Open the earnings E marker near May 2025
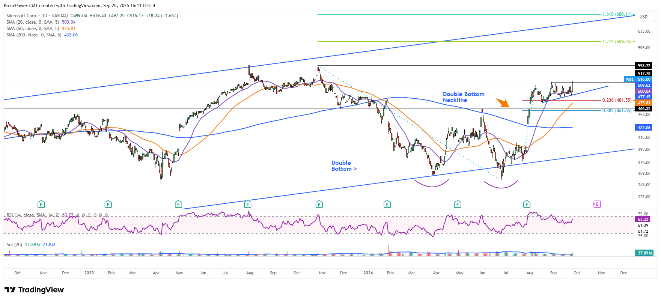661x301 pixels. tap(179, 204)
